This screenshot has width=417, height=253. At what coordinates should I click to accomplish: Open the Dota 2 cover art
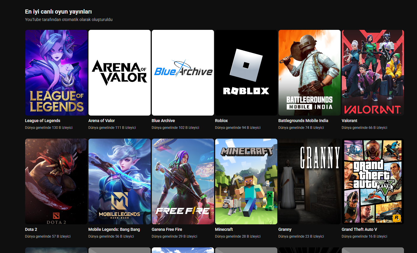(56, 181)
